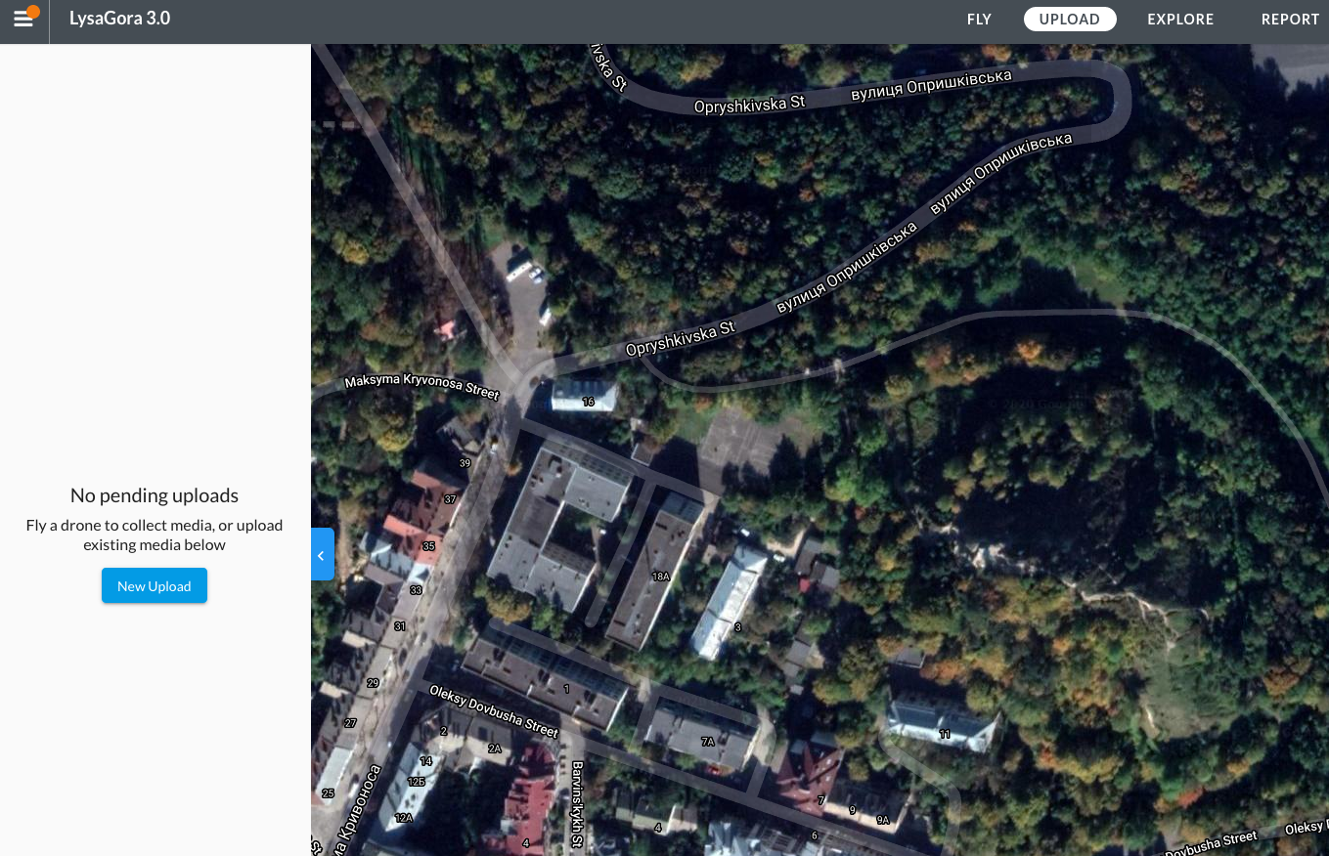The image size is (1329, 856).
Task: Click building marker 3 on the map
Action: (737, 627)
